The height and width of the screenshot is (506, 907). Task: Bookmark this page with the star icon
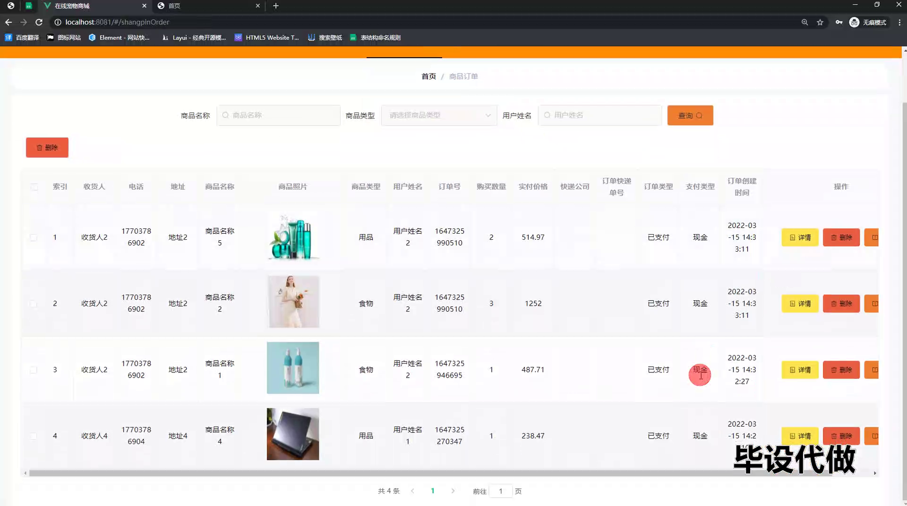pos(820,22)
